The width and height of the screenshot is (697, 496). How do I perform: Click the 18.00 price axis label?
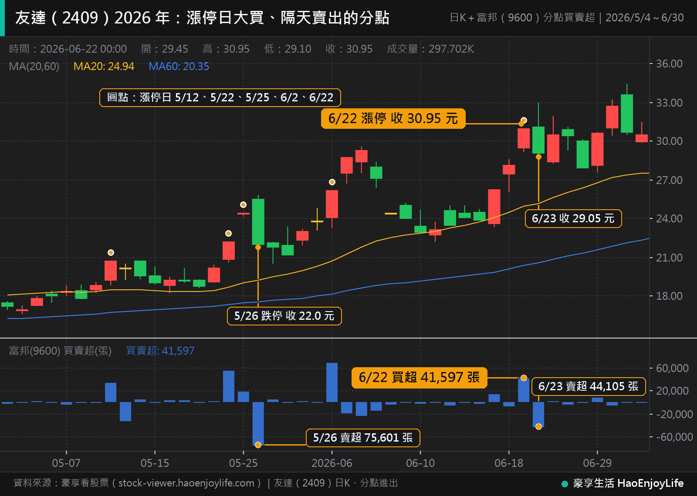(669, 296)
